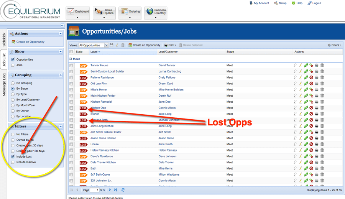
Task: Click the edit view pencil in toolbar
Action: pos(117,45)
